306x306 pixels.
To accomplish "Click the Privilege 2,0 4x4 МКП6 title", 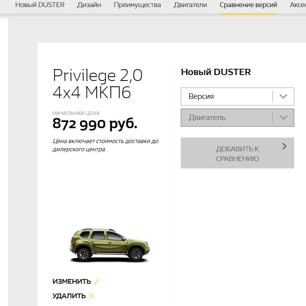I will point(97,84).
